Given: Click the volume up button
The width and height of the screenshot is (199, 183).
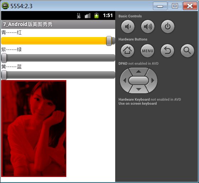Looking at the screenshot, I should [x=148, y=26].
